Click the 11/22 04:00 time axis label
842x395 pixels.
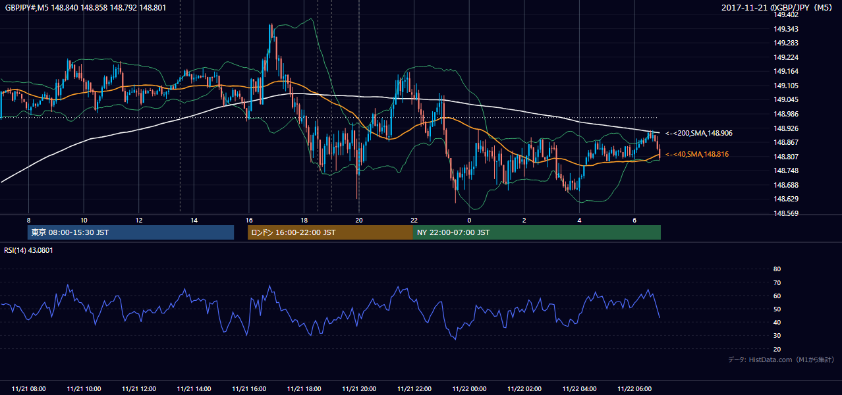coord(580,389)
